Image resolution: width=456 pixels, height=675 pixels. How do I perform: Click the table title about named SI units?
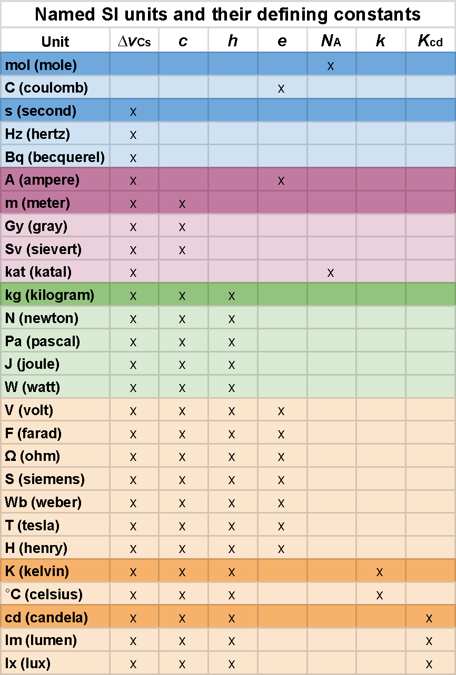coord(227,14)
